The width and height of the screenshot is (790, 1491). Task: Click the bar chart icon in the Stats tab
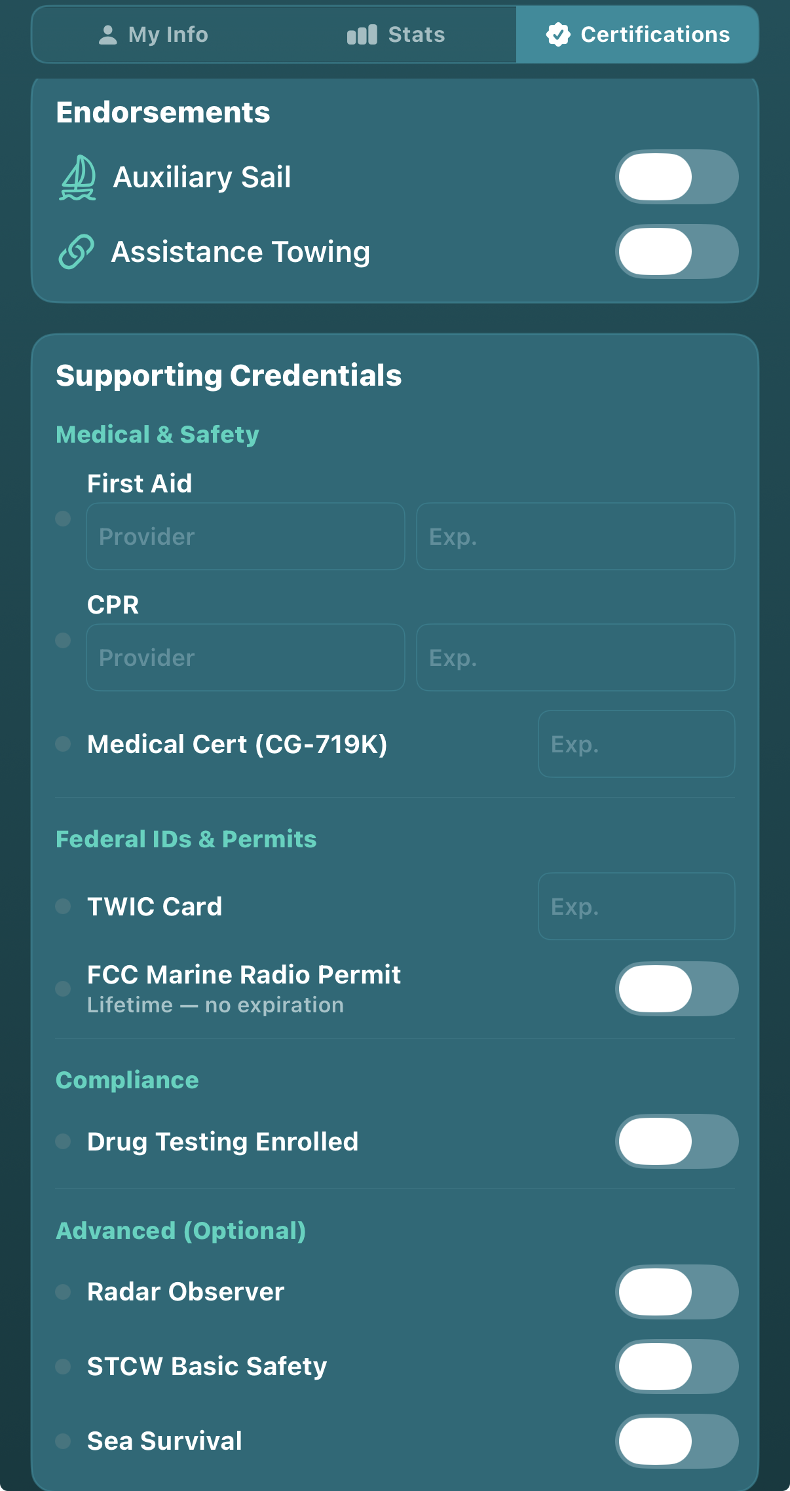362,33
